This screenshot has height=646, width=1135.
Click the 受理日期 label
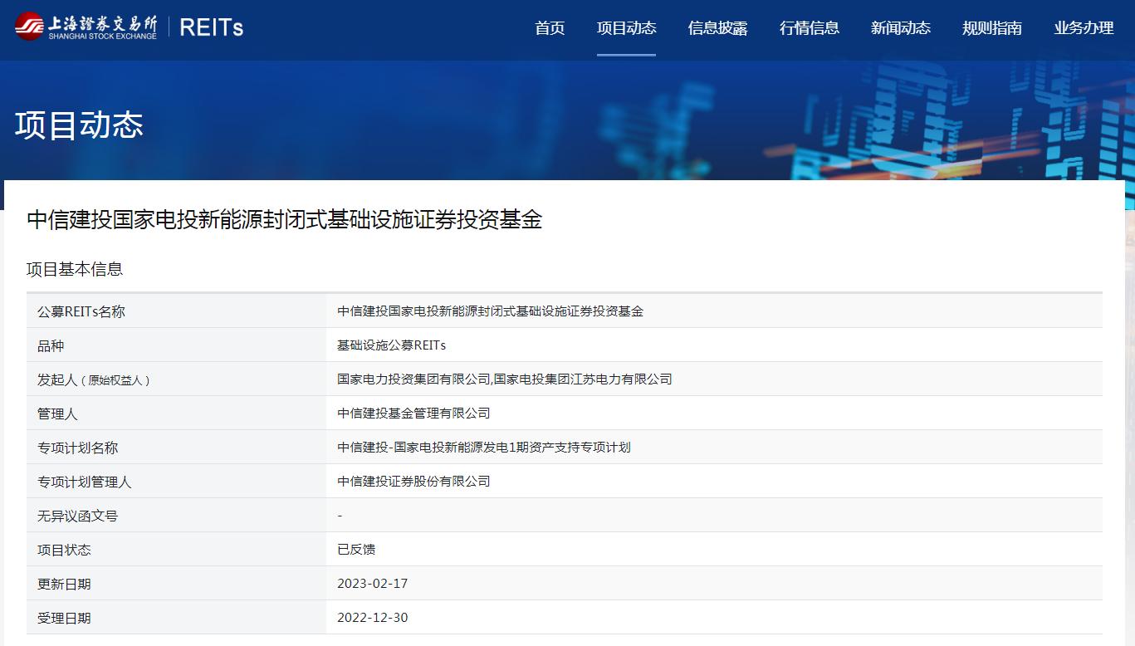click(64, 618)
